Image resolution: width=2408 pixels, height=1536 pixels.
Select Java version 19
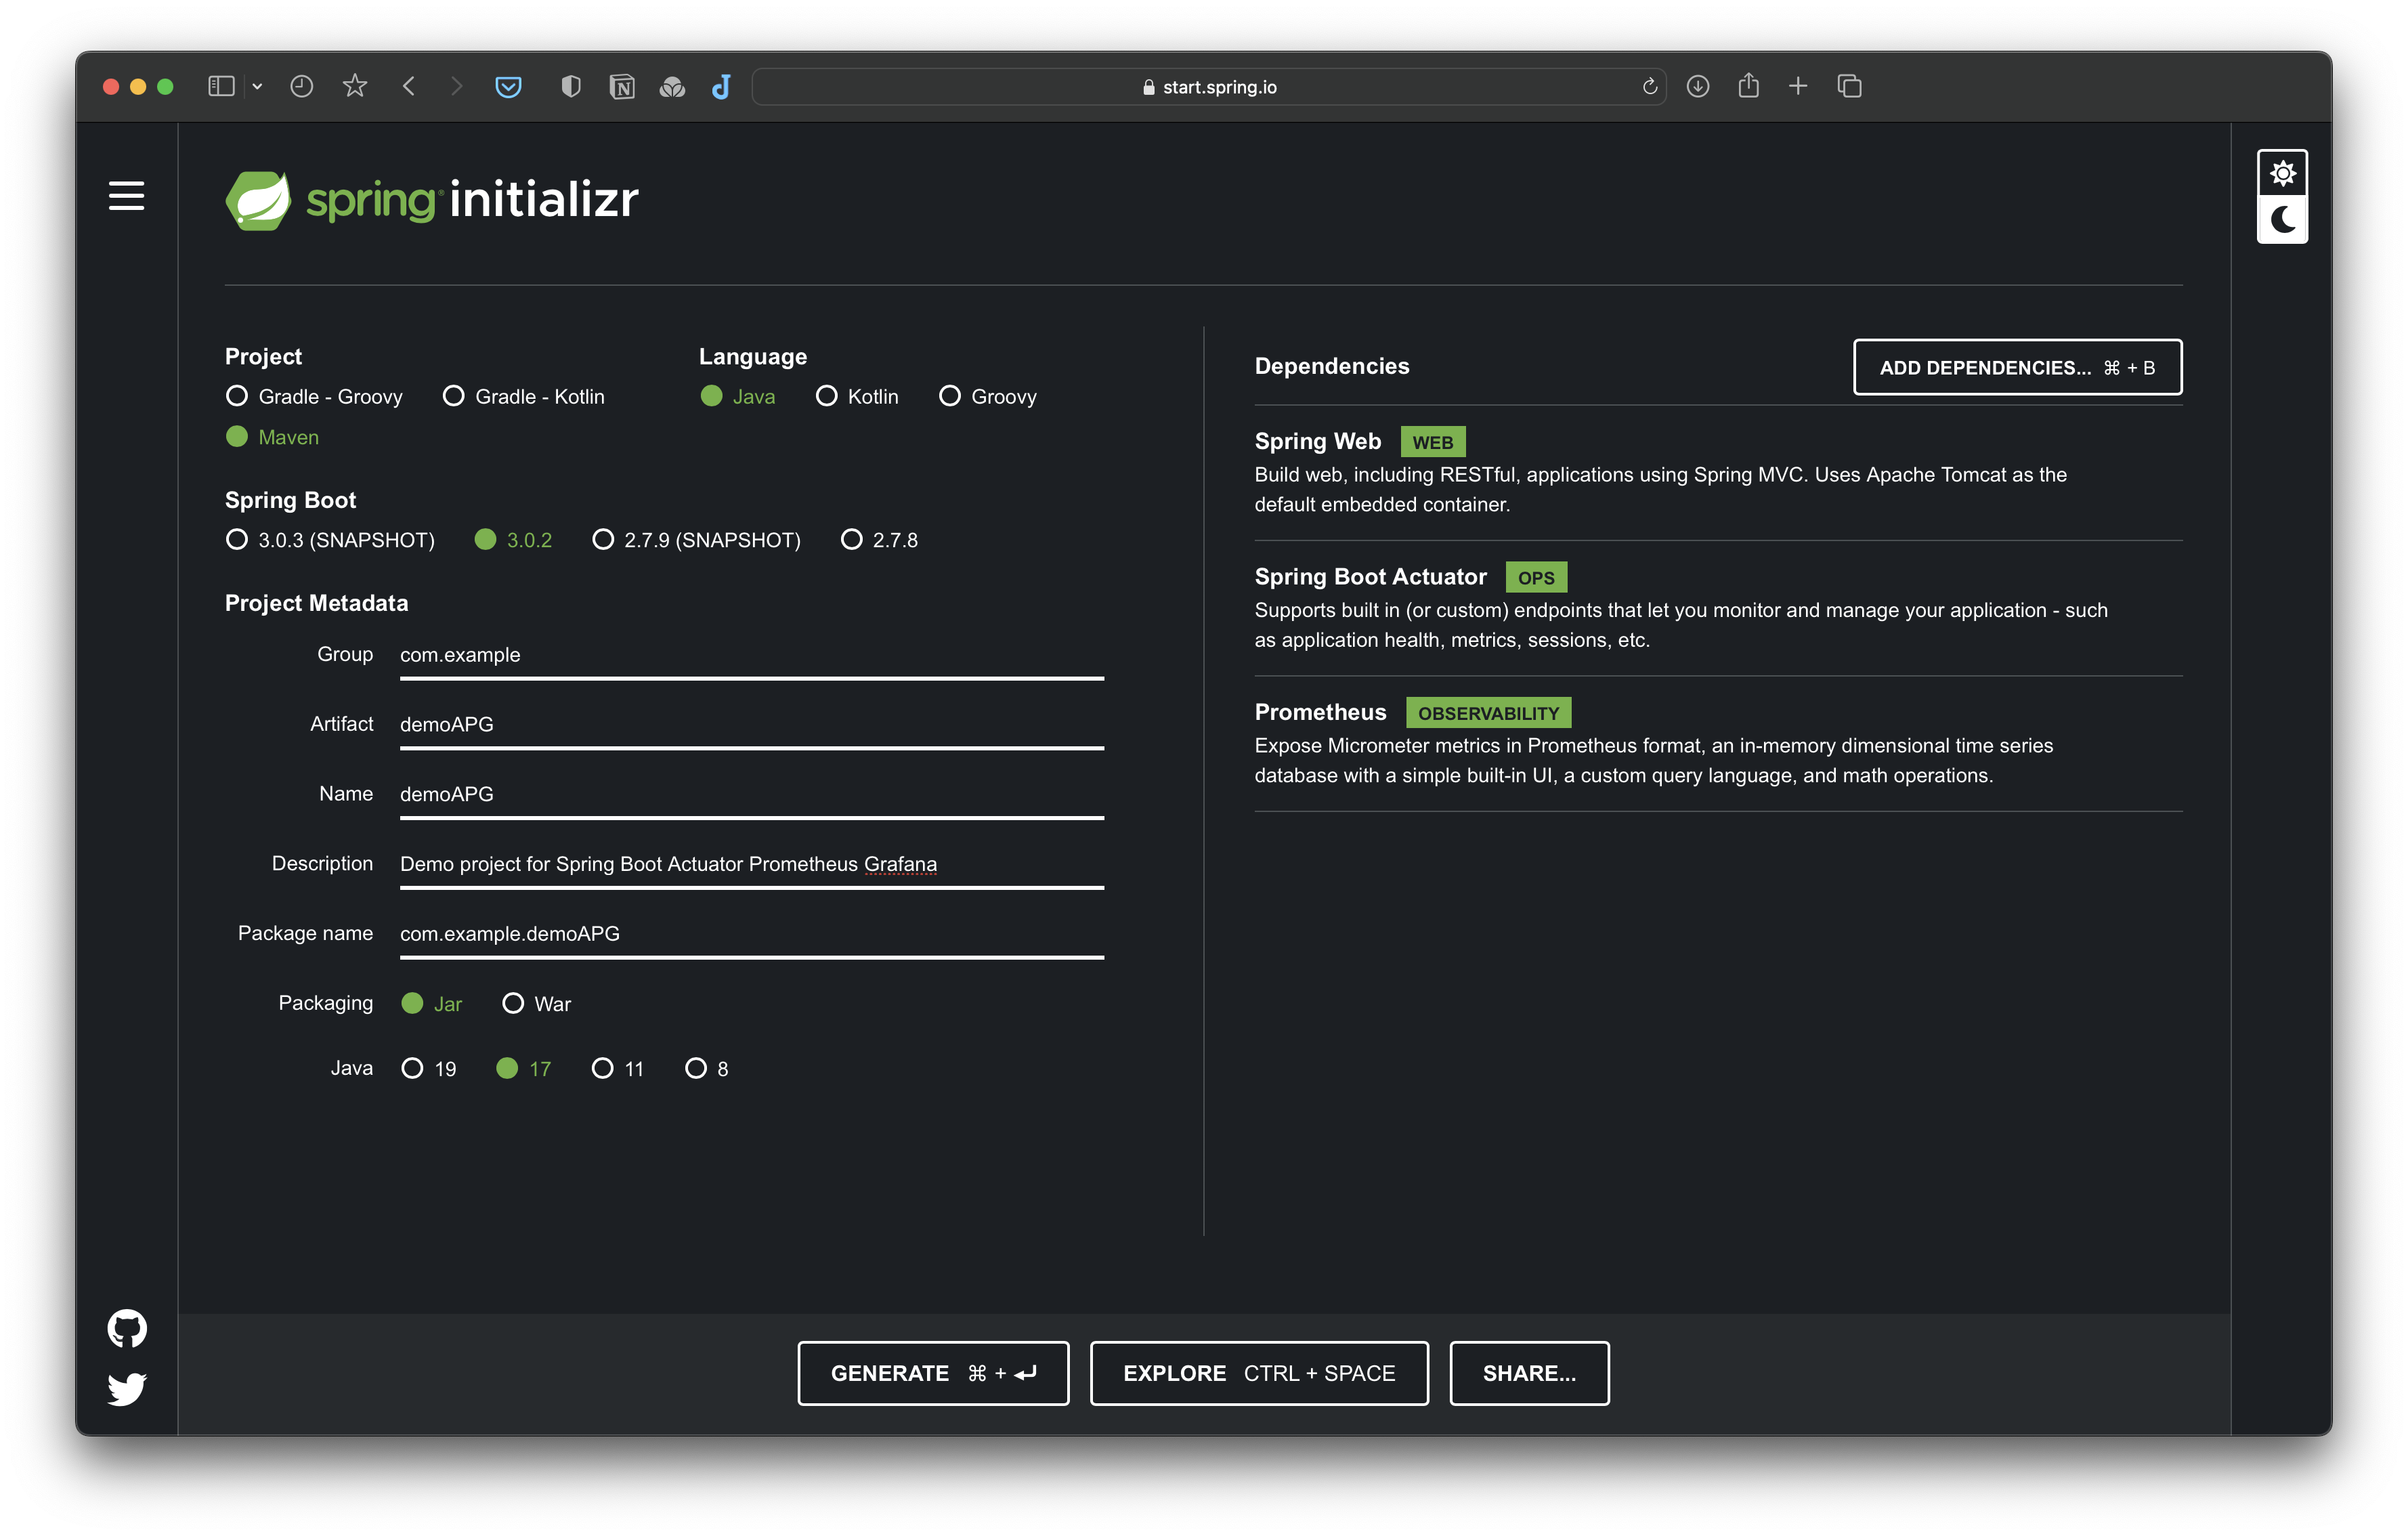[x=412, y=1068]
